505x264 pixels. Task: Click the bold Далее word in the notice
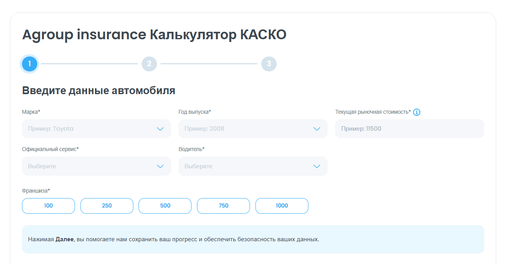[64, 239]
